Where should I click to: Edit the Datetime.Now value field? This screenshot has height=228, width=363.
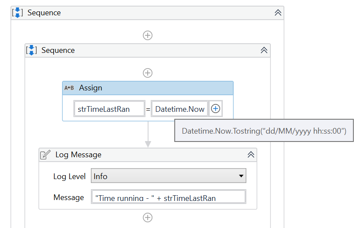[x=180, y=109]
